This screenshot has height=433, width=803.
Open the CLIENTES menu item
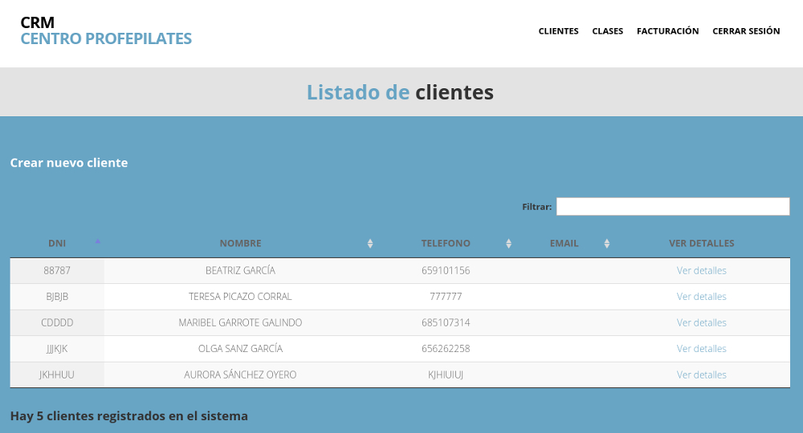[558, 31]
